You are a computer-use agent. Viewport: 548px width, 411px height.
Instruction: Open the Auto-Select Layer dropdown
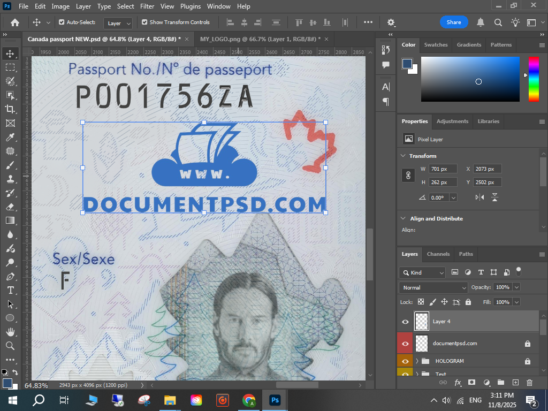pos(119,23)
